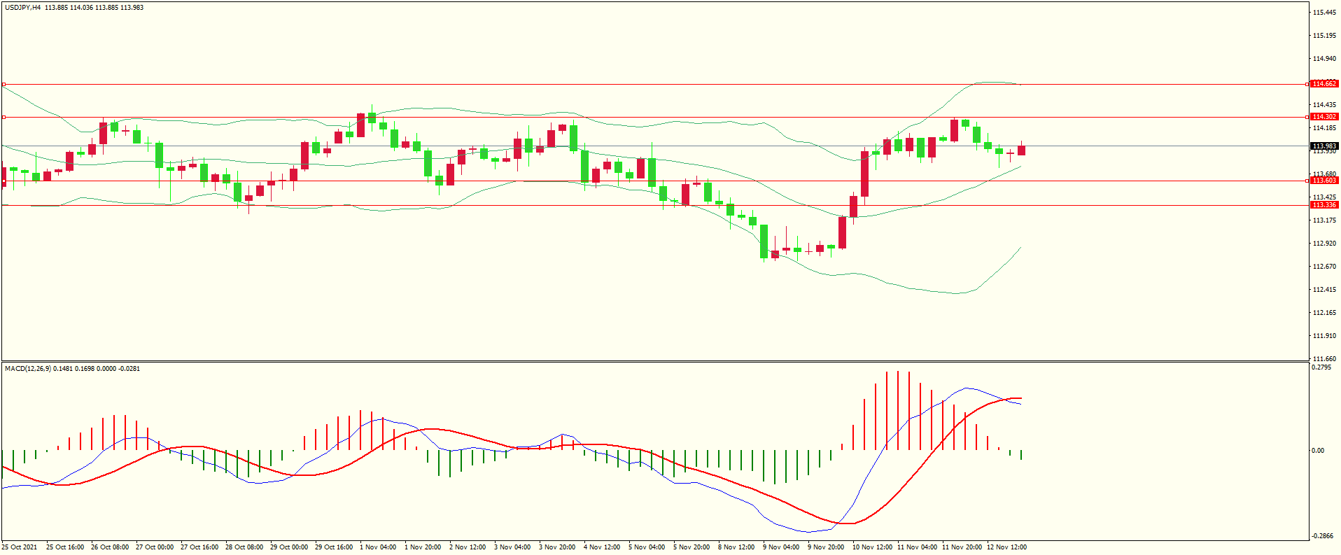
Task: Click the 25 Oct 2021 date label
Action: point(20,547)
